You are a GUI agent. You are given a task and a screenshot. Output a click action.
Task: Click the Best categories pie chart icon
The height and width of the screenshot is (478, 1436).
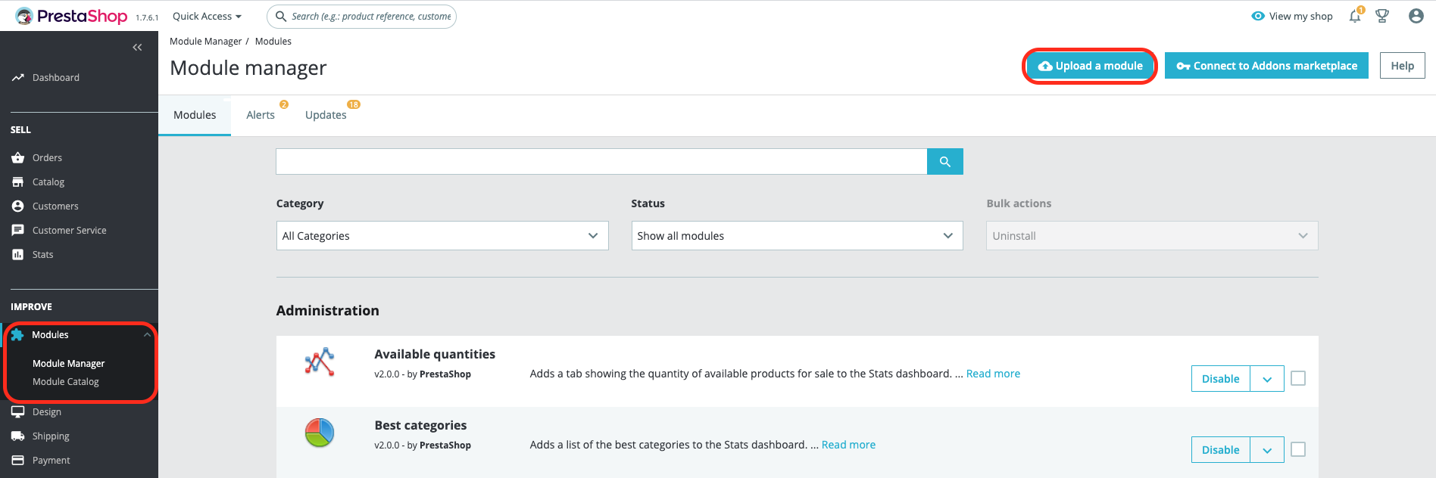[320, 433]
